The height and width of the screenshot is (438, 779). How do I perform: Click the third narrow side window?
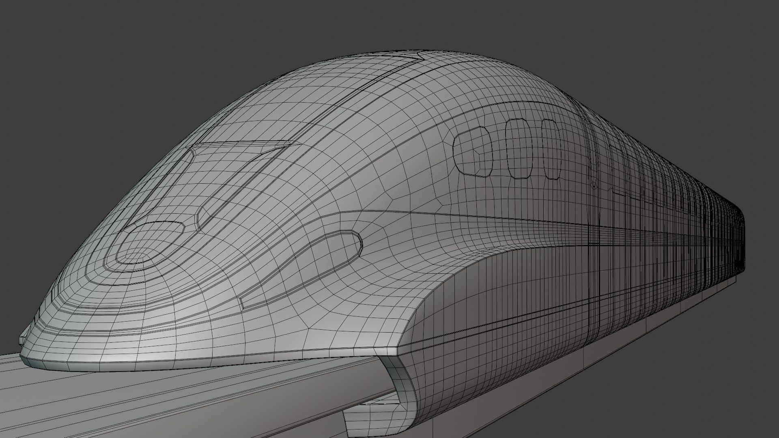pos(552,149)
